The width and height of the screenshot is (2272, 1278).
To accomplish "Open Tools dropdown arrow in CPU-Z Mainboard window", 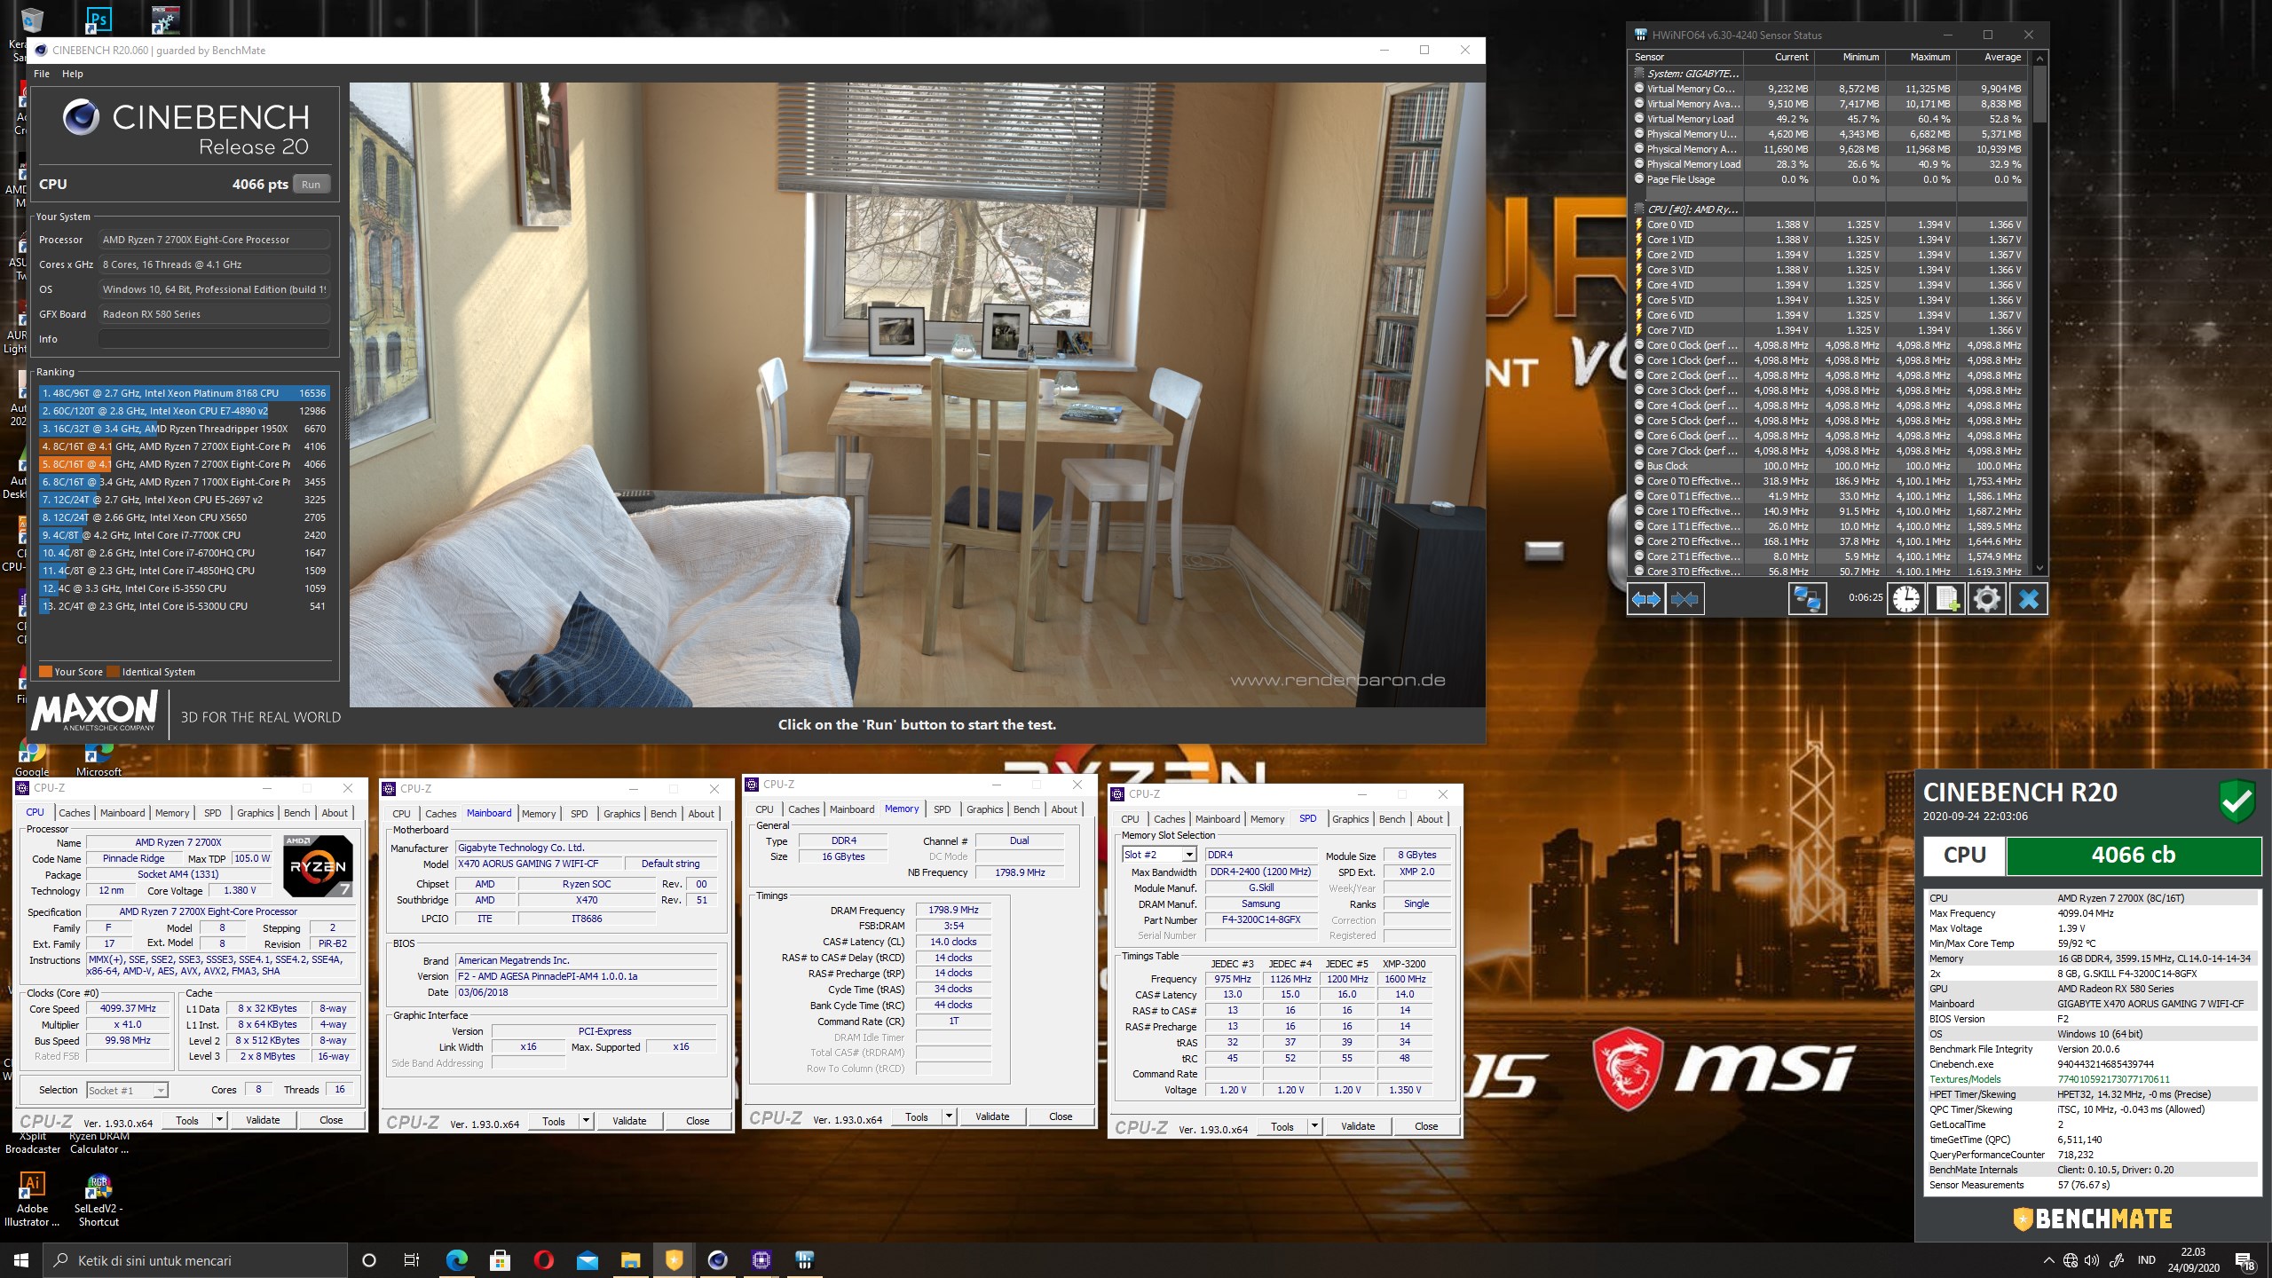I will (586, 1121).
